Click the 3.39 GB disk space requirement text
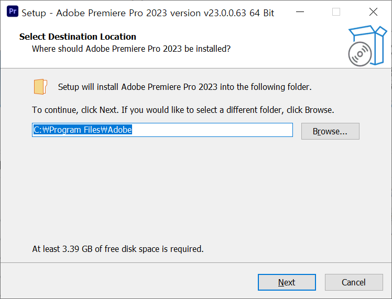This screenshot has width=392, height=299. pos(118,249)
